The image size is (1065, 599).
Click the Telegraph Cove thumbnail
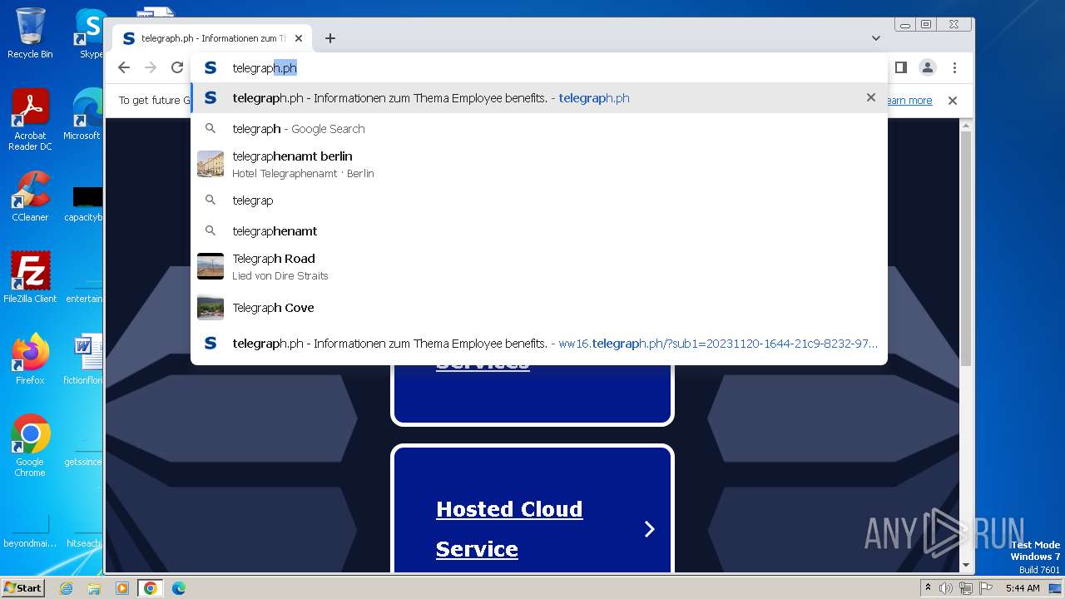tap(211, 308)
